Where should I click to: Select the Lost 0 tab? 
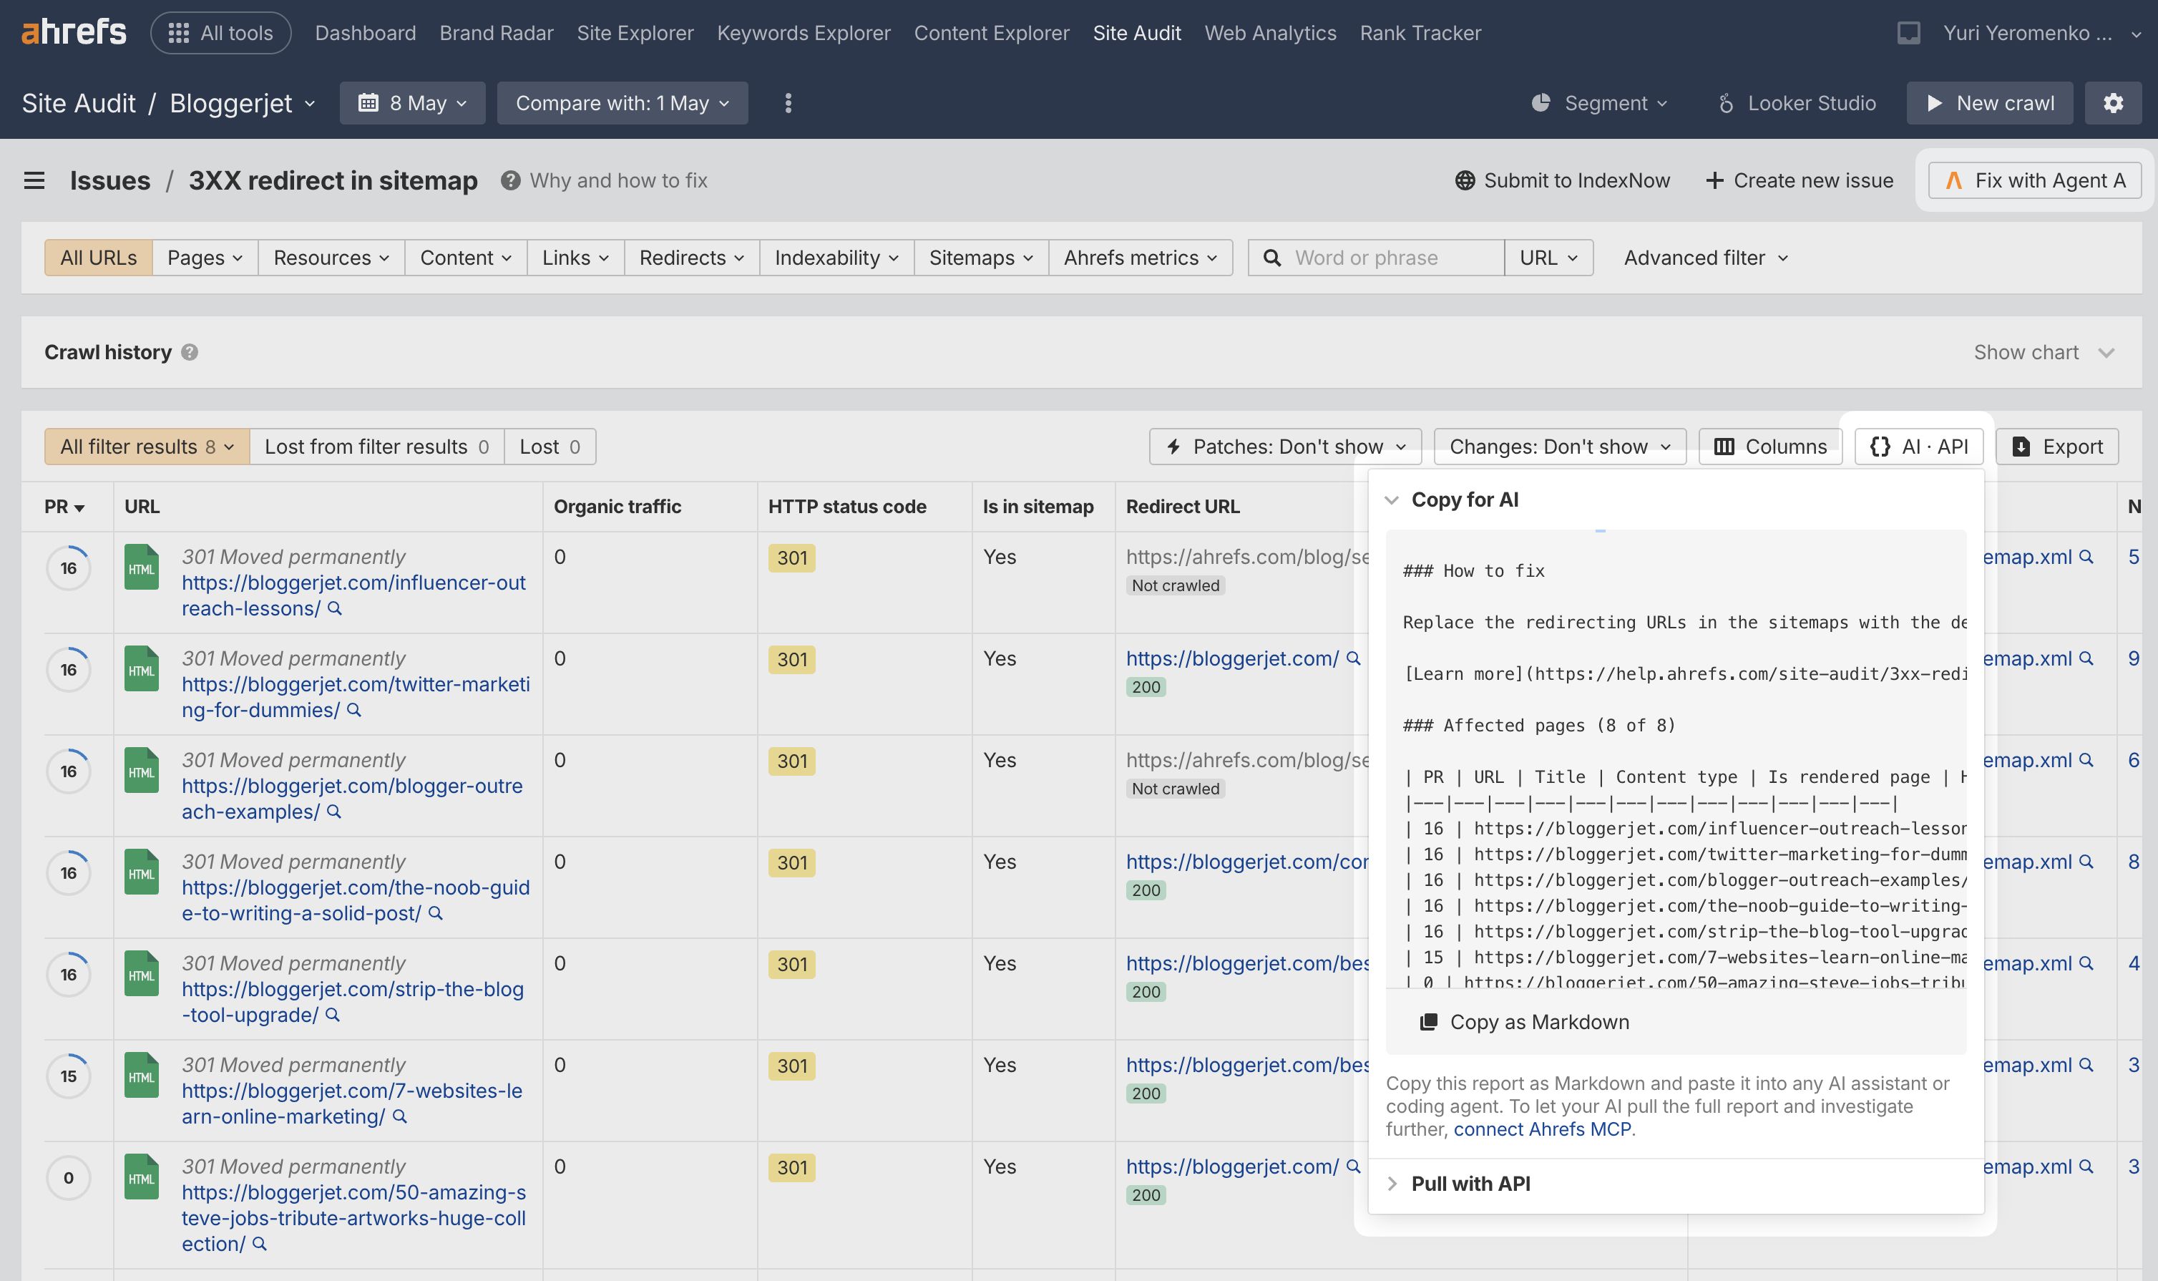pos(550,447)
